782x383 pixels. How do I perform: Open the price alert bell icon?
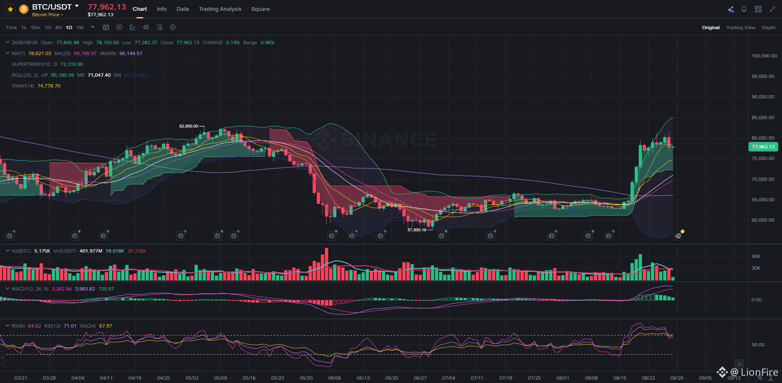[744, 9]
